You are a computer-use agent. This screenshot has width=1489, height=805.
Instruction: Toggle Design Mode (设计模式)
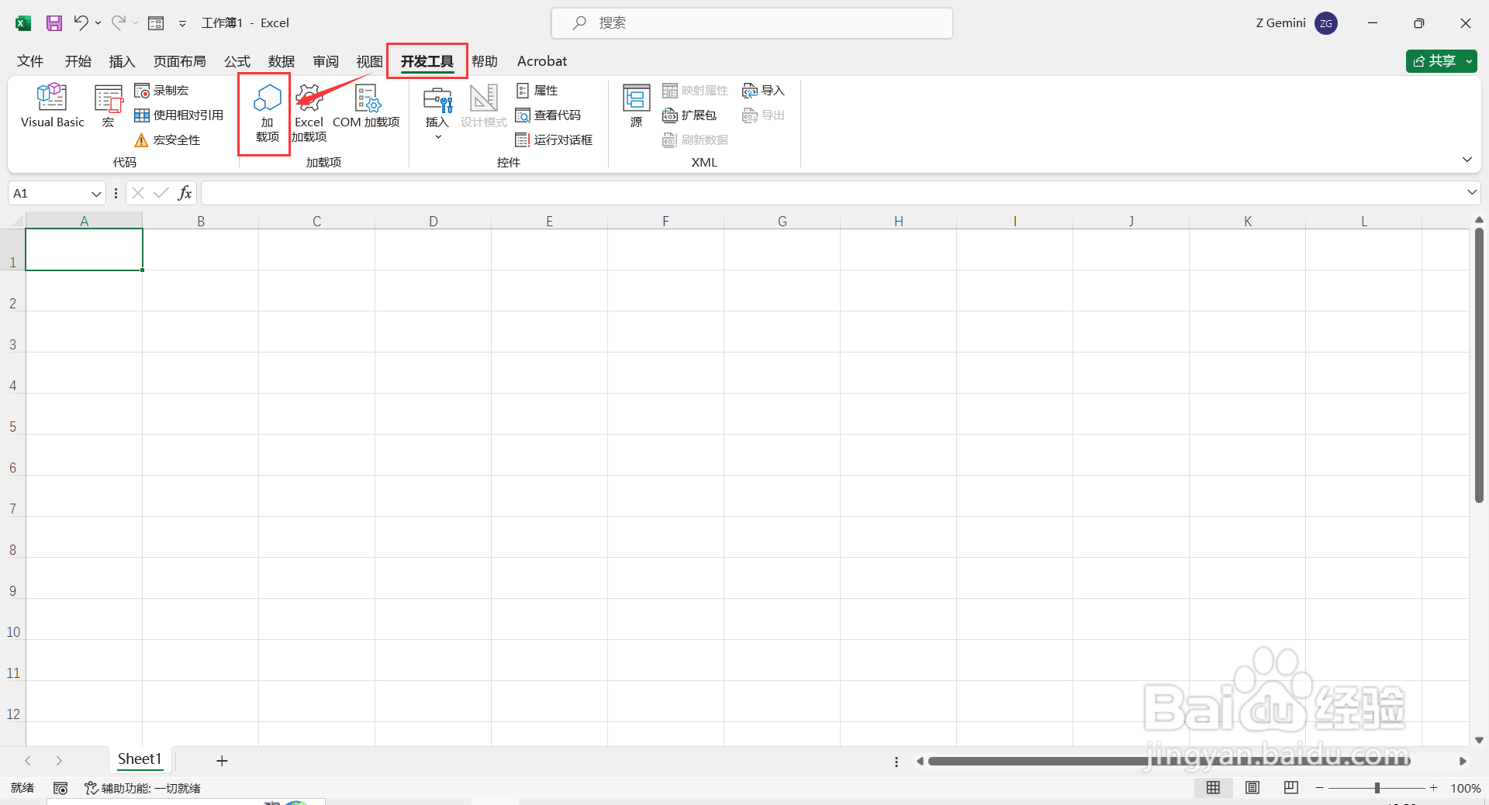click(x=483, y=106)
